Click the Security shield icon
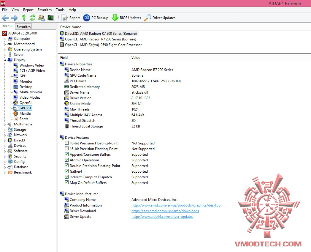Screen dimensions: 311x252 tap(10, 156)
